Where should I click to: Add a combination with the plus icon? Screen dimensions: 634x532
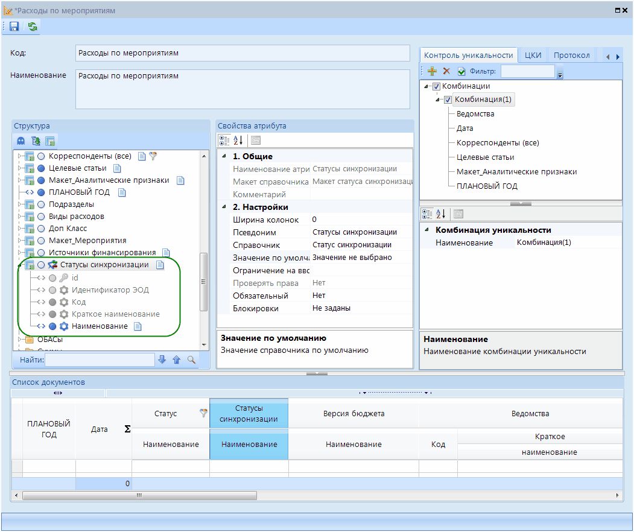tap(432, 71)
